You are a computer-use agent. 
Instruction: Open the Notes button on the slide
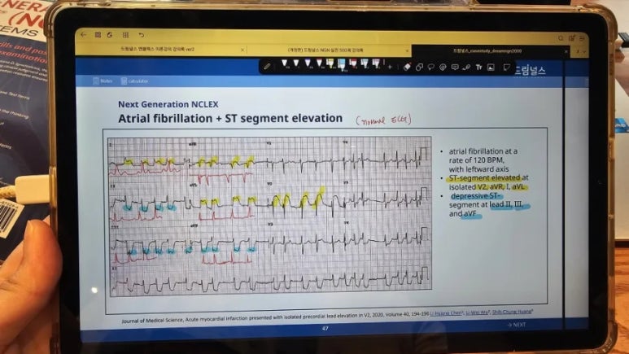103,81
